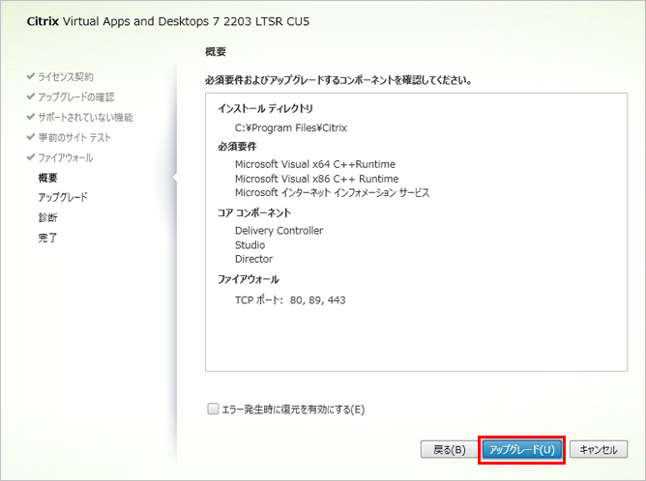Click checkmark icon beside sidebar ファイアウォール
This screenshot has height=481, width=646.
click(31, 156)
